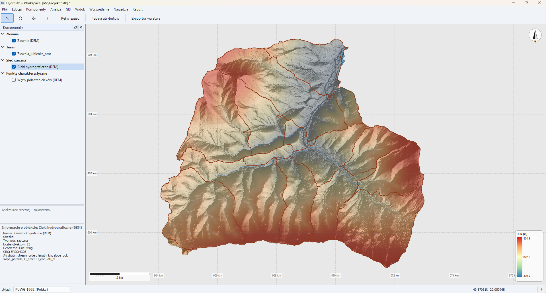
Task: Select the arrow pointer tool
Action: (x=7, y=18)
